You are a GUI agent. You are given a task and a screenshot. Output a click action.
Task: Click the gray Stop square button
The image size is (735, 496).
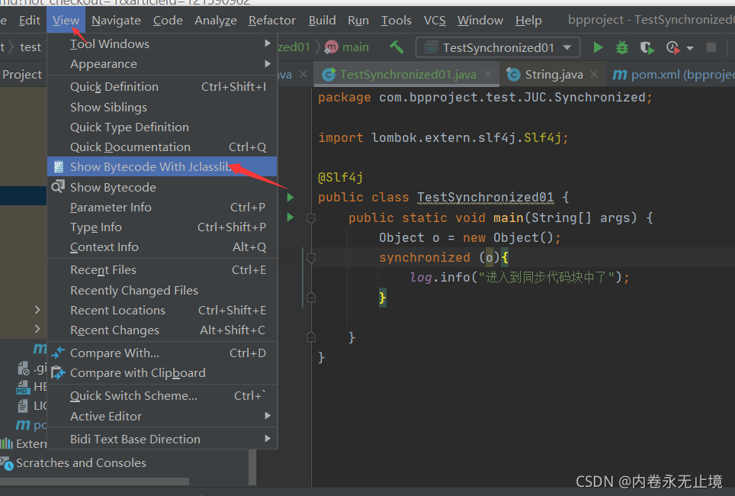click(x=711, y=47)
